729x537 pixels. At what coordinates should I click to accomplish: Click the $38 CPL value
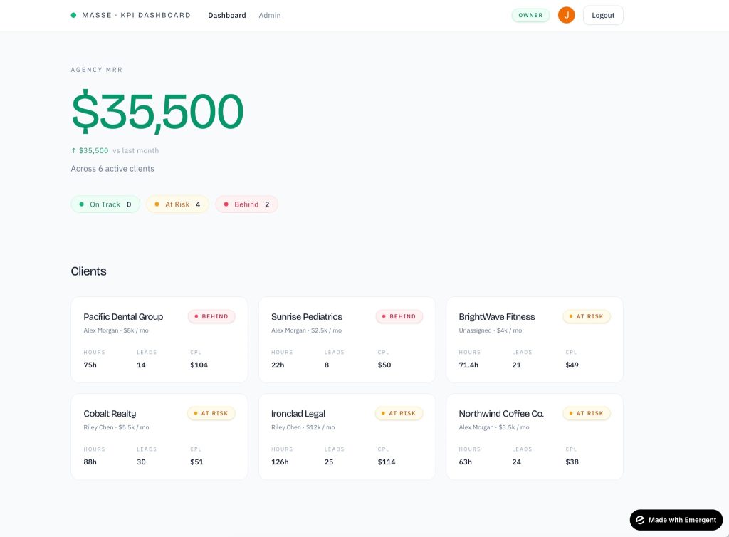coord(572,462)
